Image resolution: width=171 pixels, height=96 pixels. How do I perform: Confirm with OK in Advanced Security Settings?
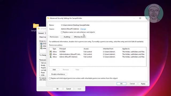121,84
